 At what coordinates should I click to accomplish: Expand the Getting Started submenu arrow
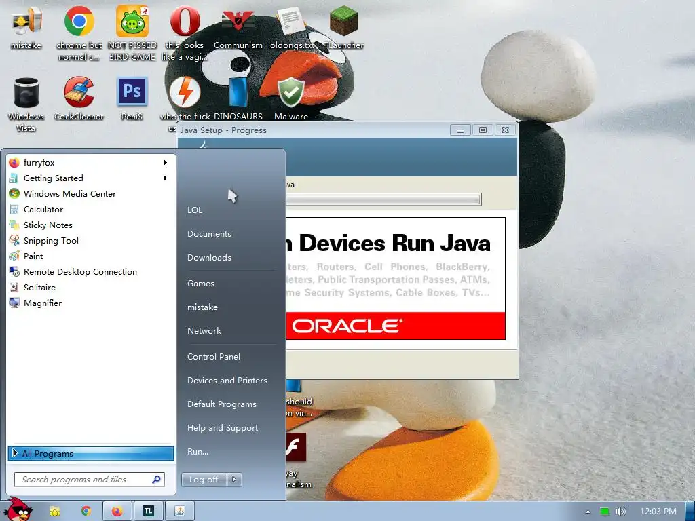[x=166, y=178]
